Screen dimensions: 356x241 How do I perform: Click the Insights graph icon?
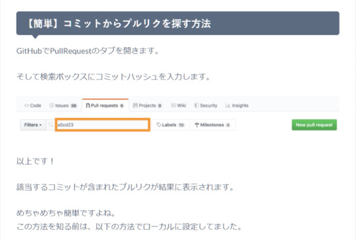tap(227, 105)
